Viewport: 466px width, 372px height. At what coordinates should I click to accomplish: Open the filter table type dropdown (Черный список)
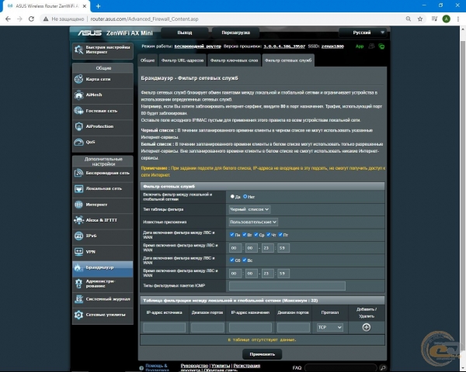click(249, 209)
